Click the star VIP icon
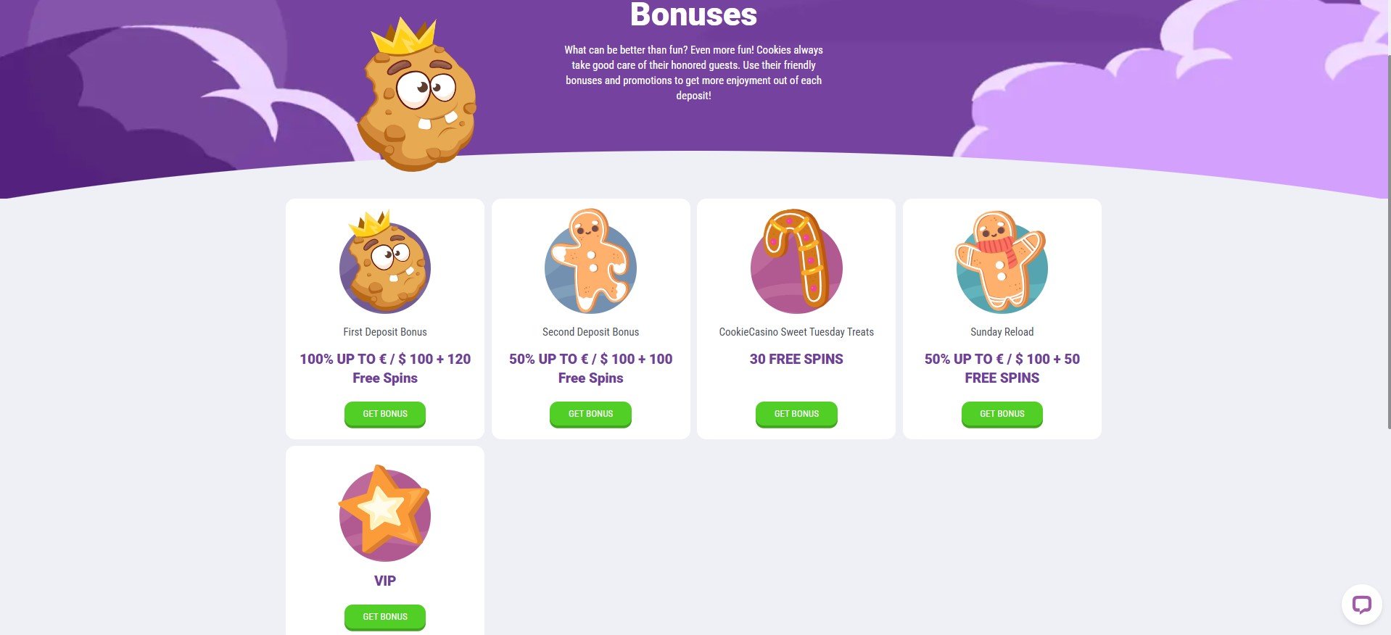The image size is (1391, 635). (x=385, y=513)
